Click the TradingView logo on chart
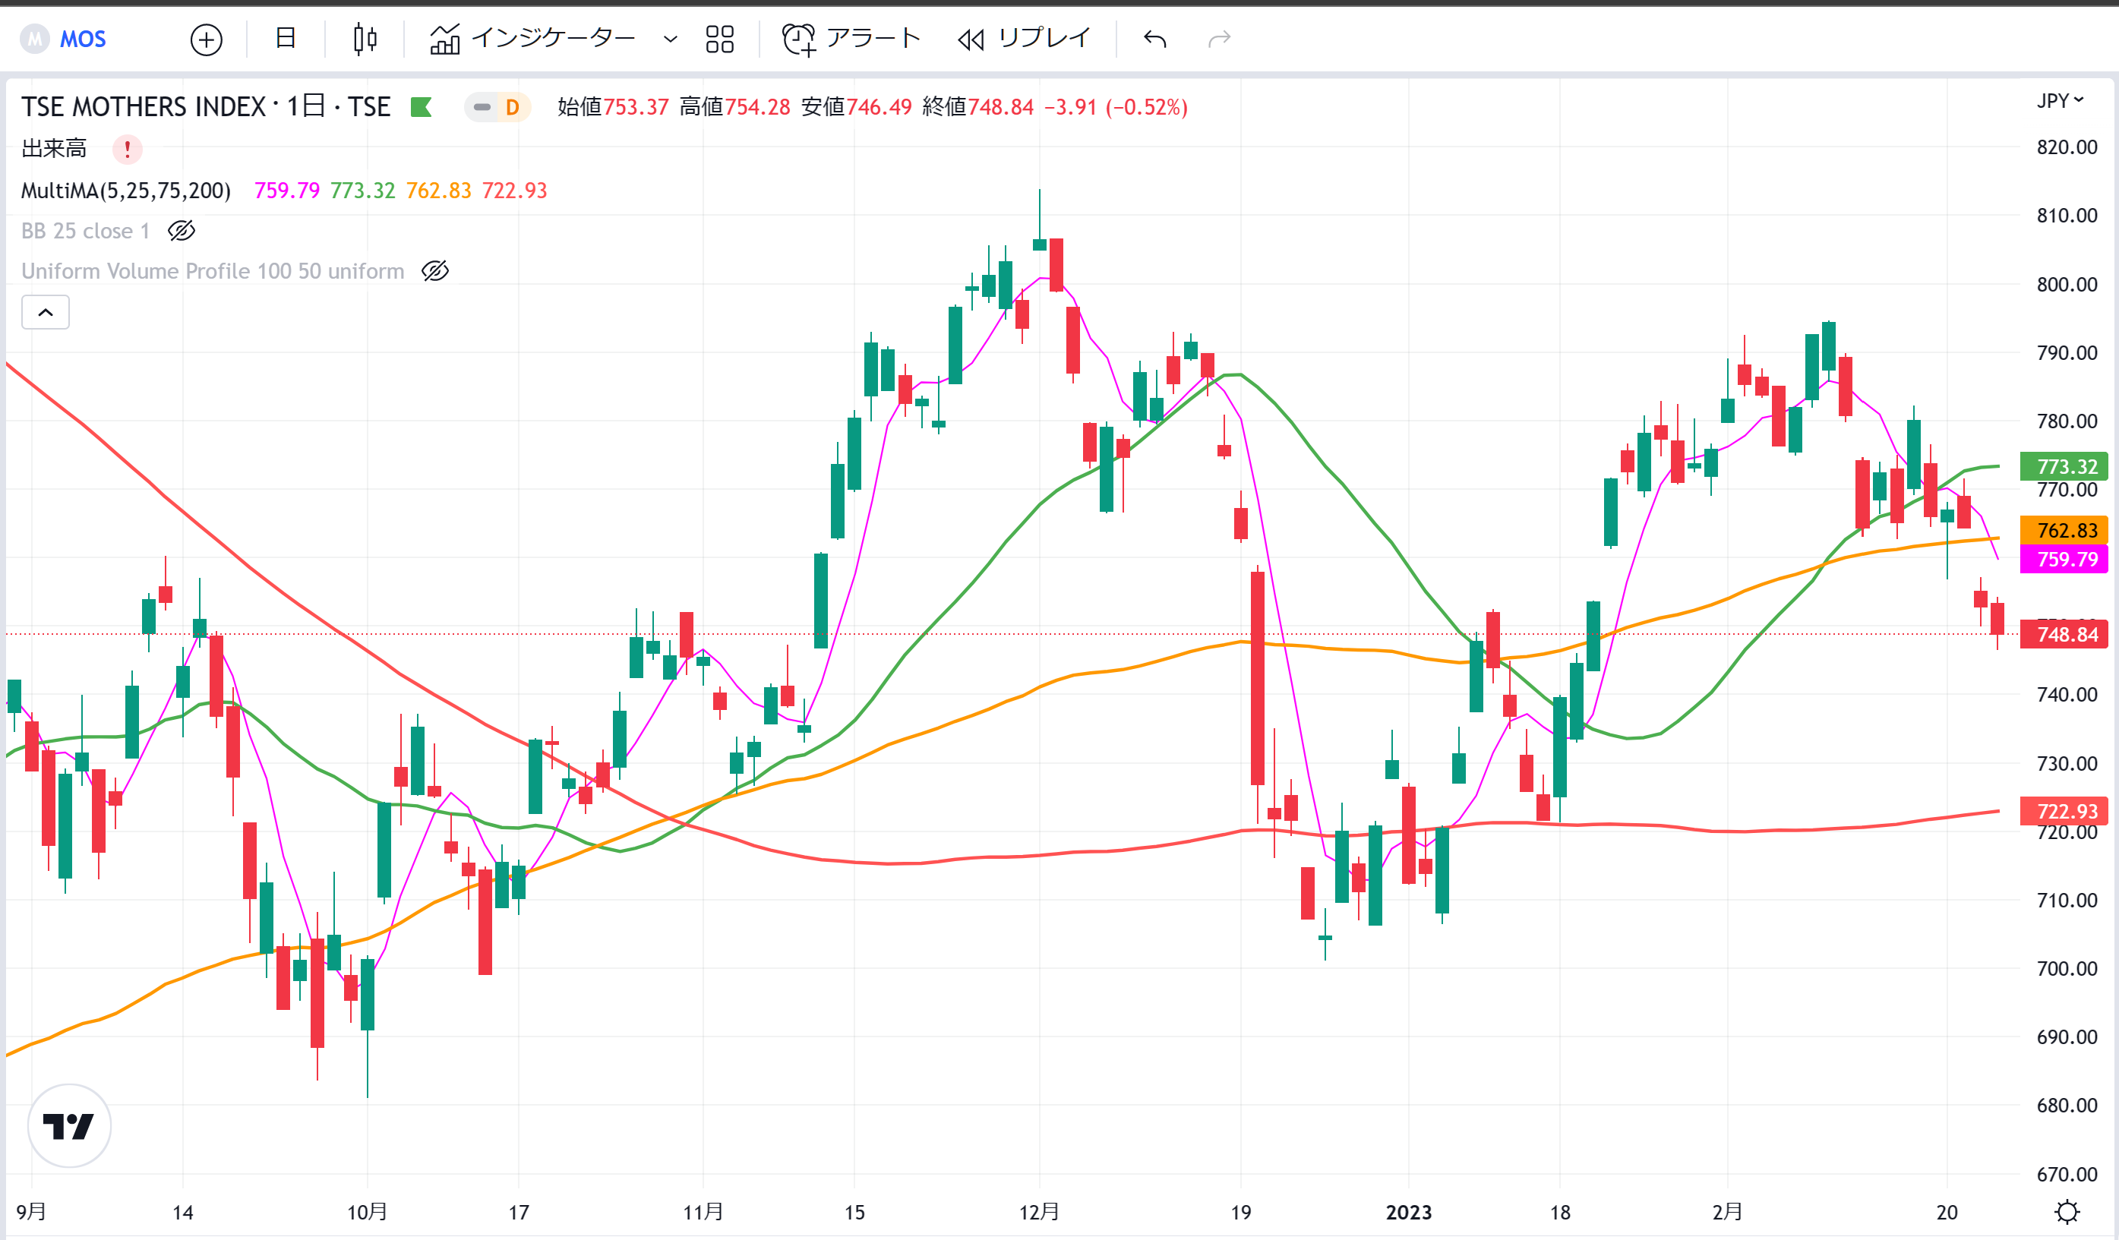The image size is (2119, 1240). [69, 1125]
